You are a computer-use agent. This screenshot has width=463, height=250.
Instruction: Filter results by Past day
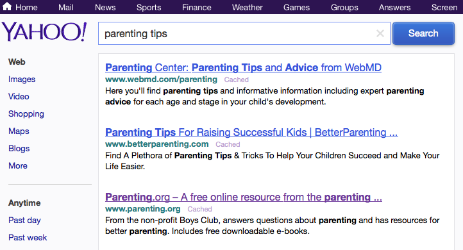pyautogui.click(x=24, y=221)
